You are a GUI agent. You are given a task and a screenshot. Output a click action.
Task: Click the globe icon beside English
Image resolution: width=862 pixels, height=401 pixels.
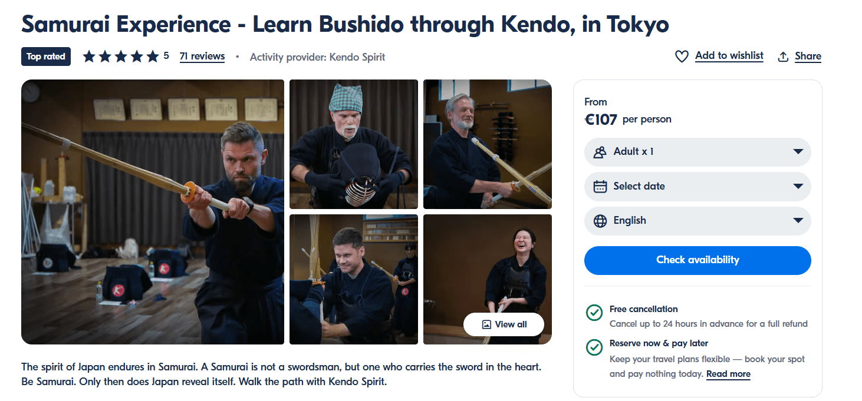(x=600, y=221)
